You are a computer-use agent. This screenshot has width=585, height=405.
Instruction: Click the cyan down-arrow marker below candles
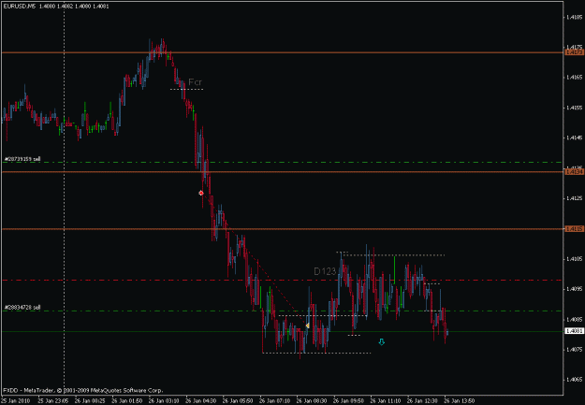coord(381,341)
